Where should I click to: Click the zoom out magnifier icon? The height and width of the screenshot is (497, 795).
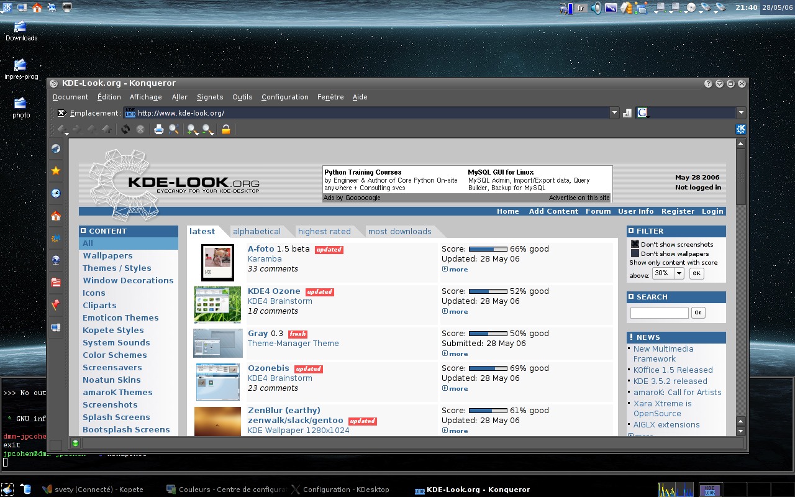coord(207,129)
